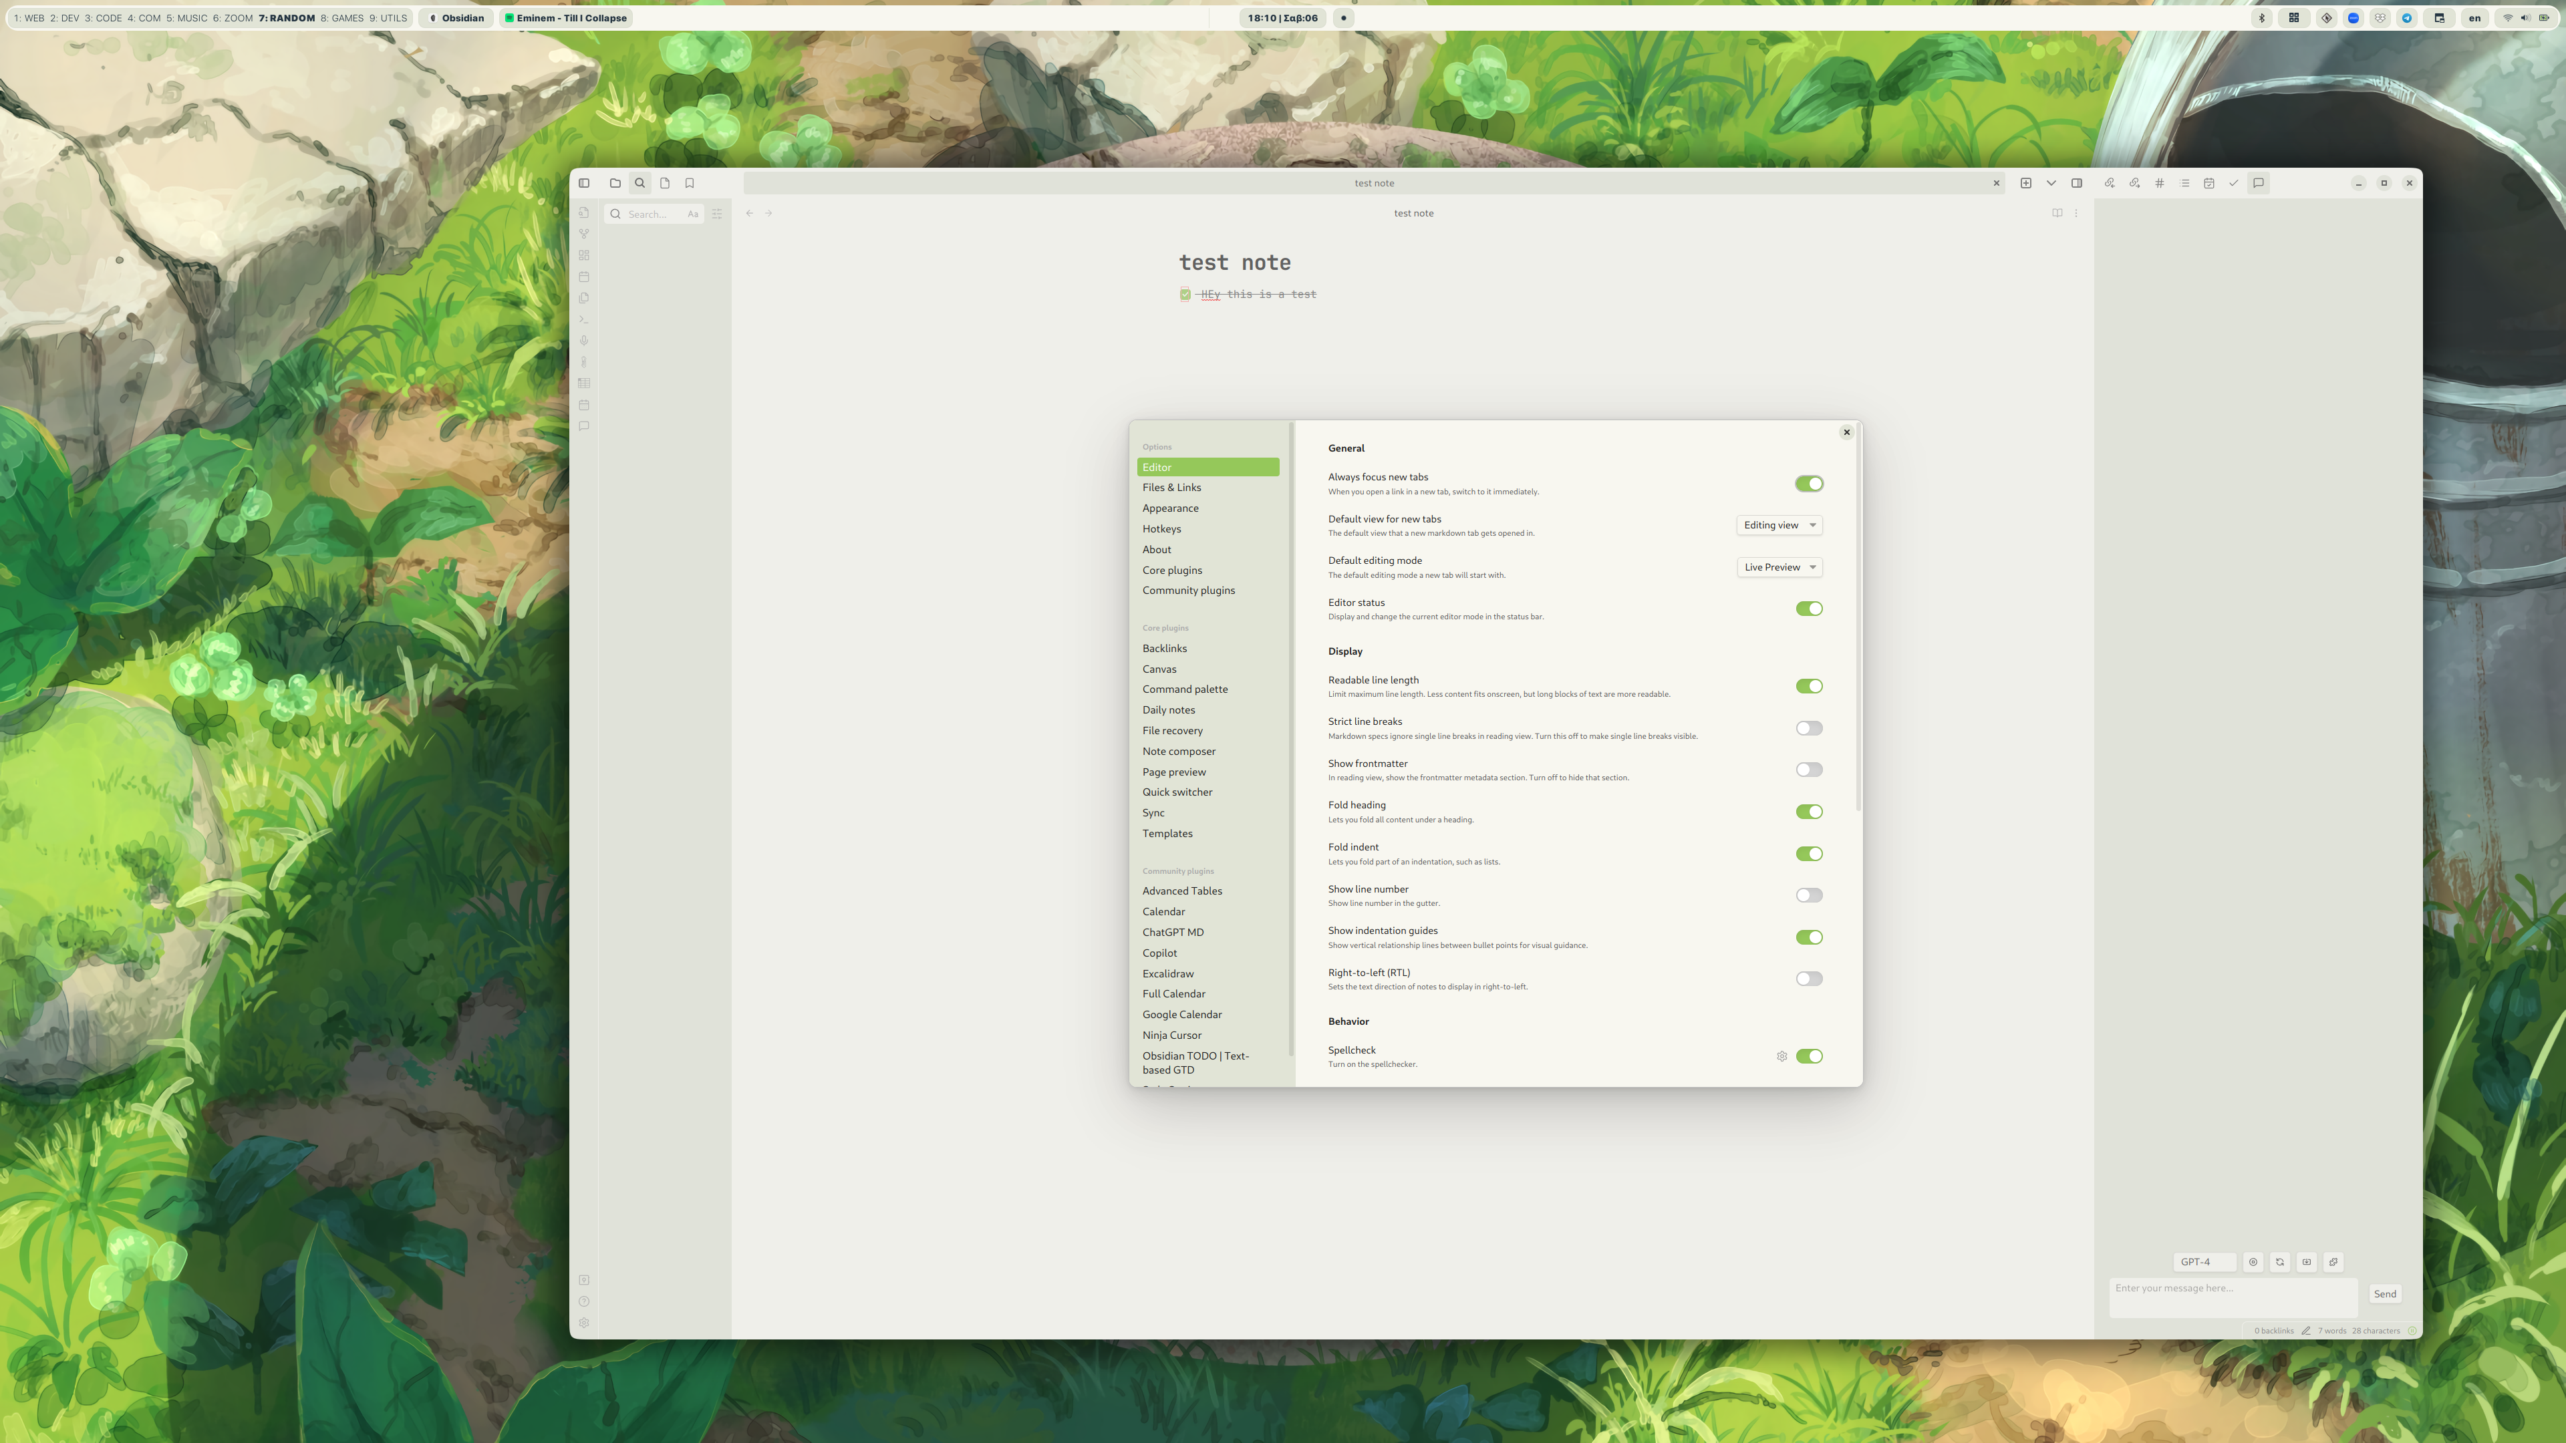Enable Strict line breaks toggle
Screen dimensions: 2566x1443
pos(1808,728)
